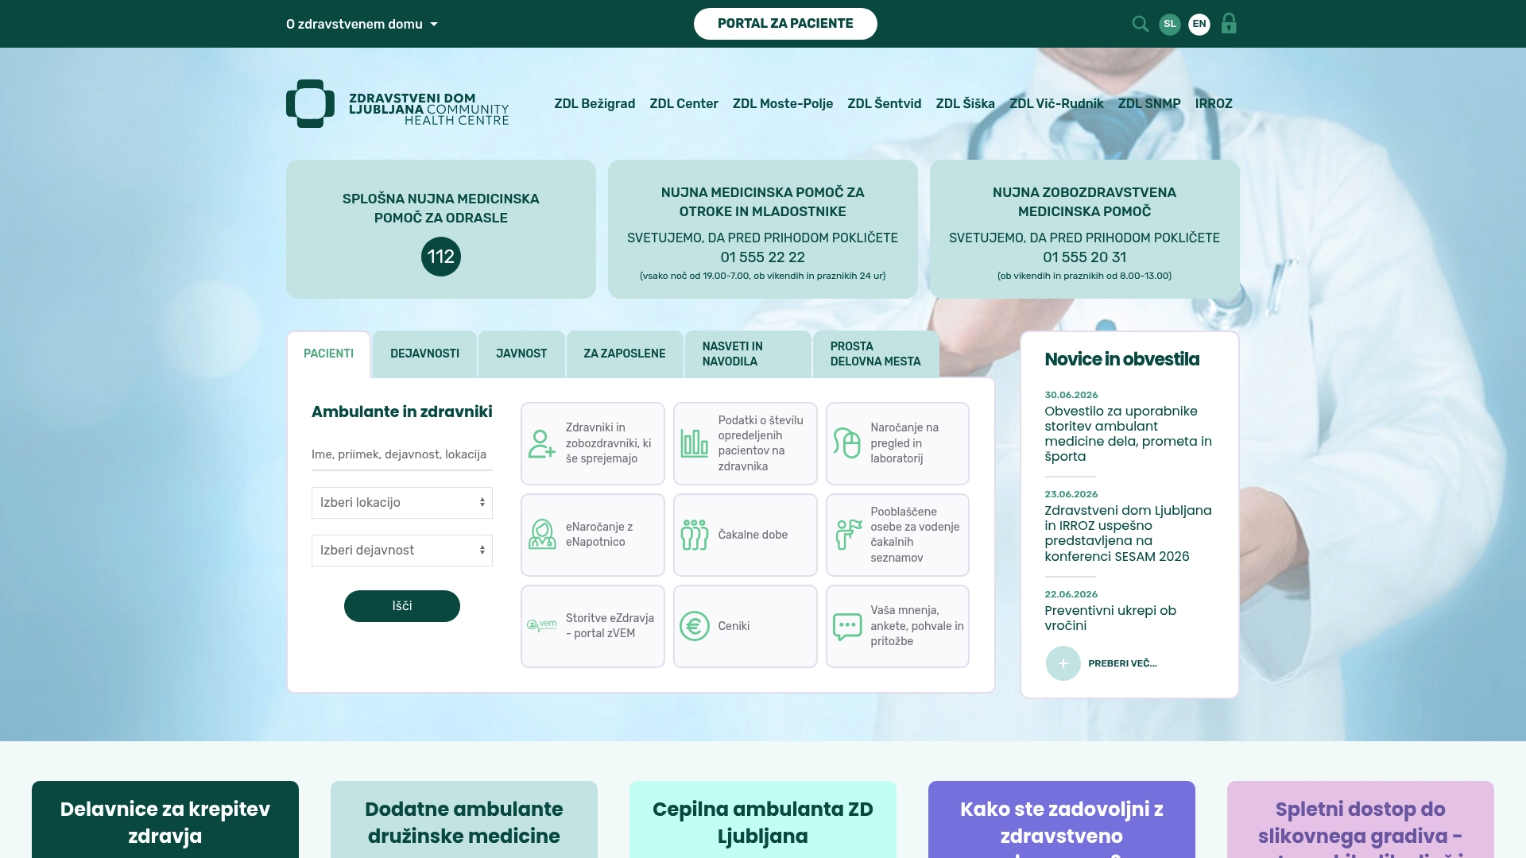Click children's emergency phone 01 555 22 22
This screenshot has height=858, width=1526.
[763, 257]
